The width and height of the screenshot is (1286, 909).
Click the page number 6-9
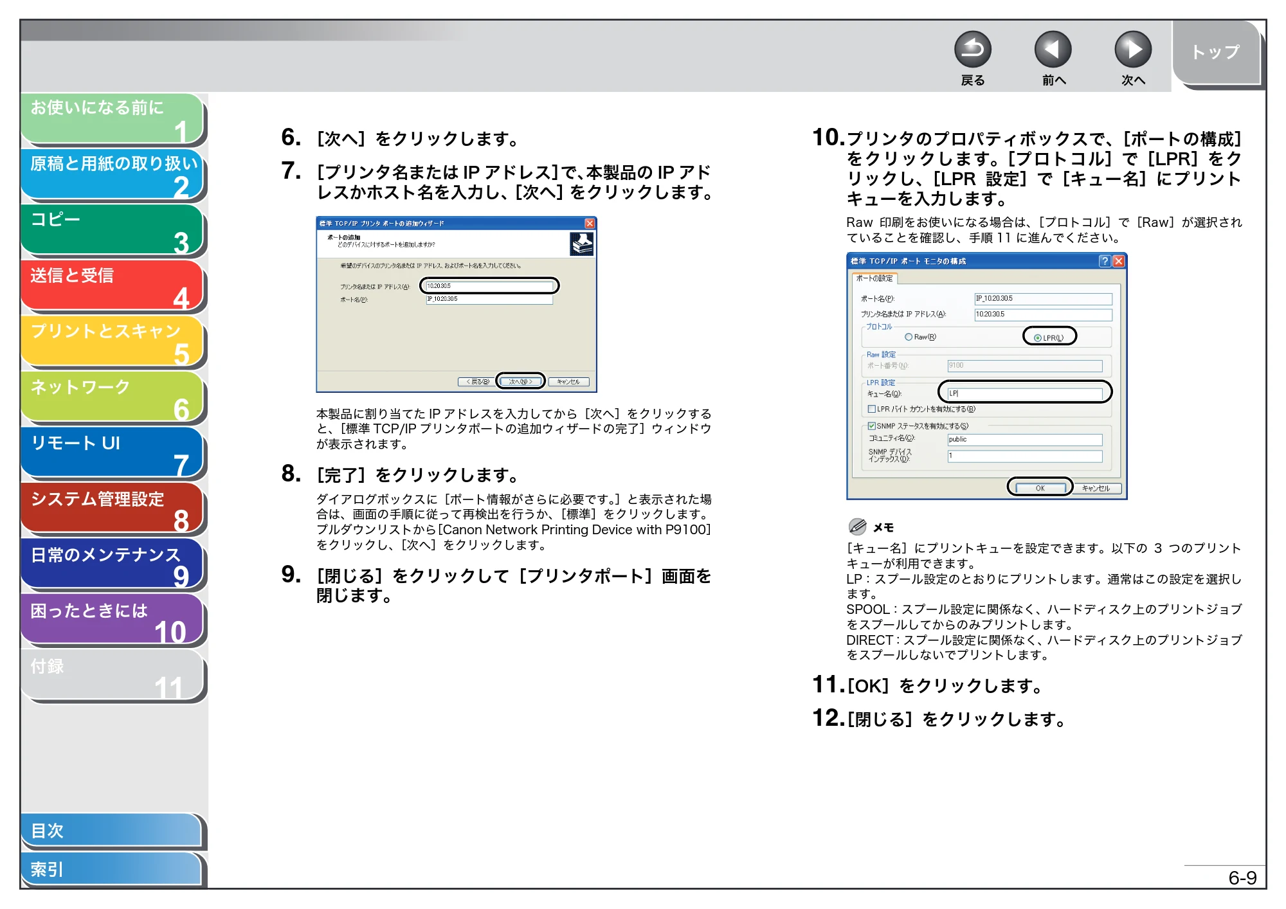point(1242,878)
